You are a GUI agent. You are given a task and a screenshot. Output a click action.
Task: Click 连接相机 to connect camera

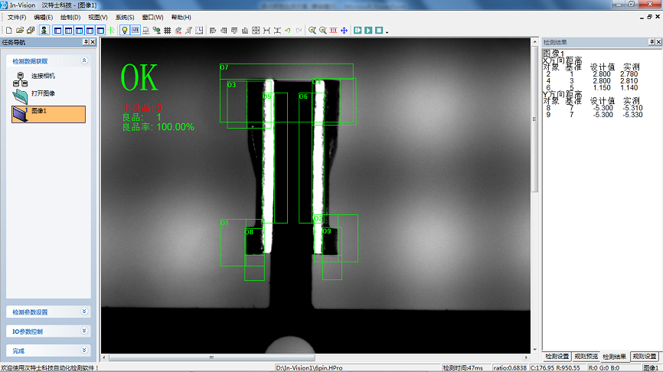[x=43, y=77]
